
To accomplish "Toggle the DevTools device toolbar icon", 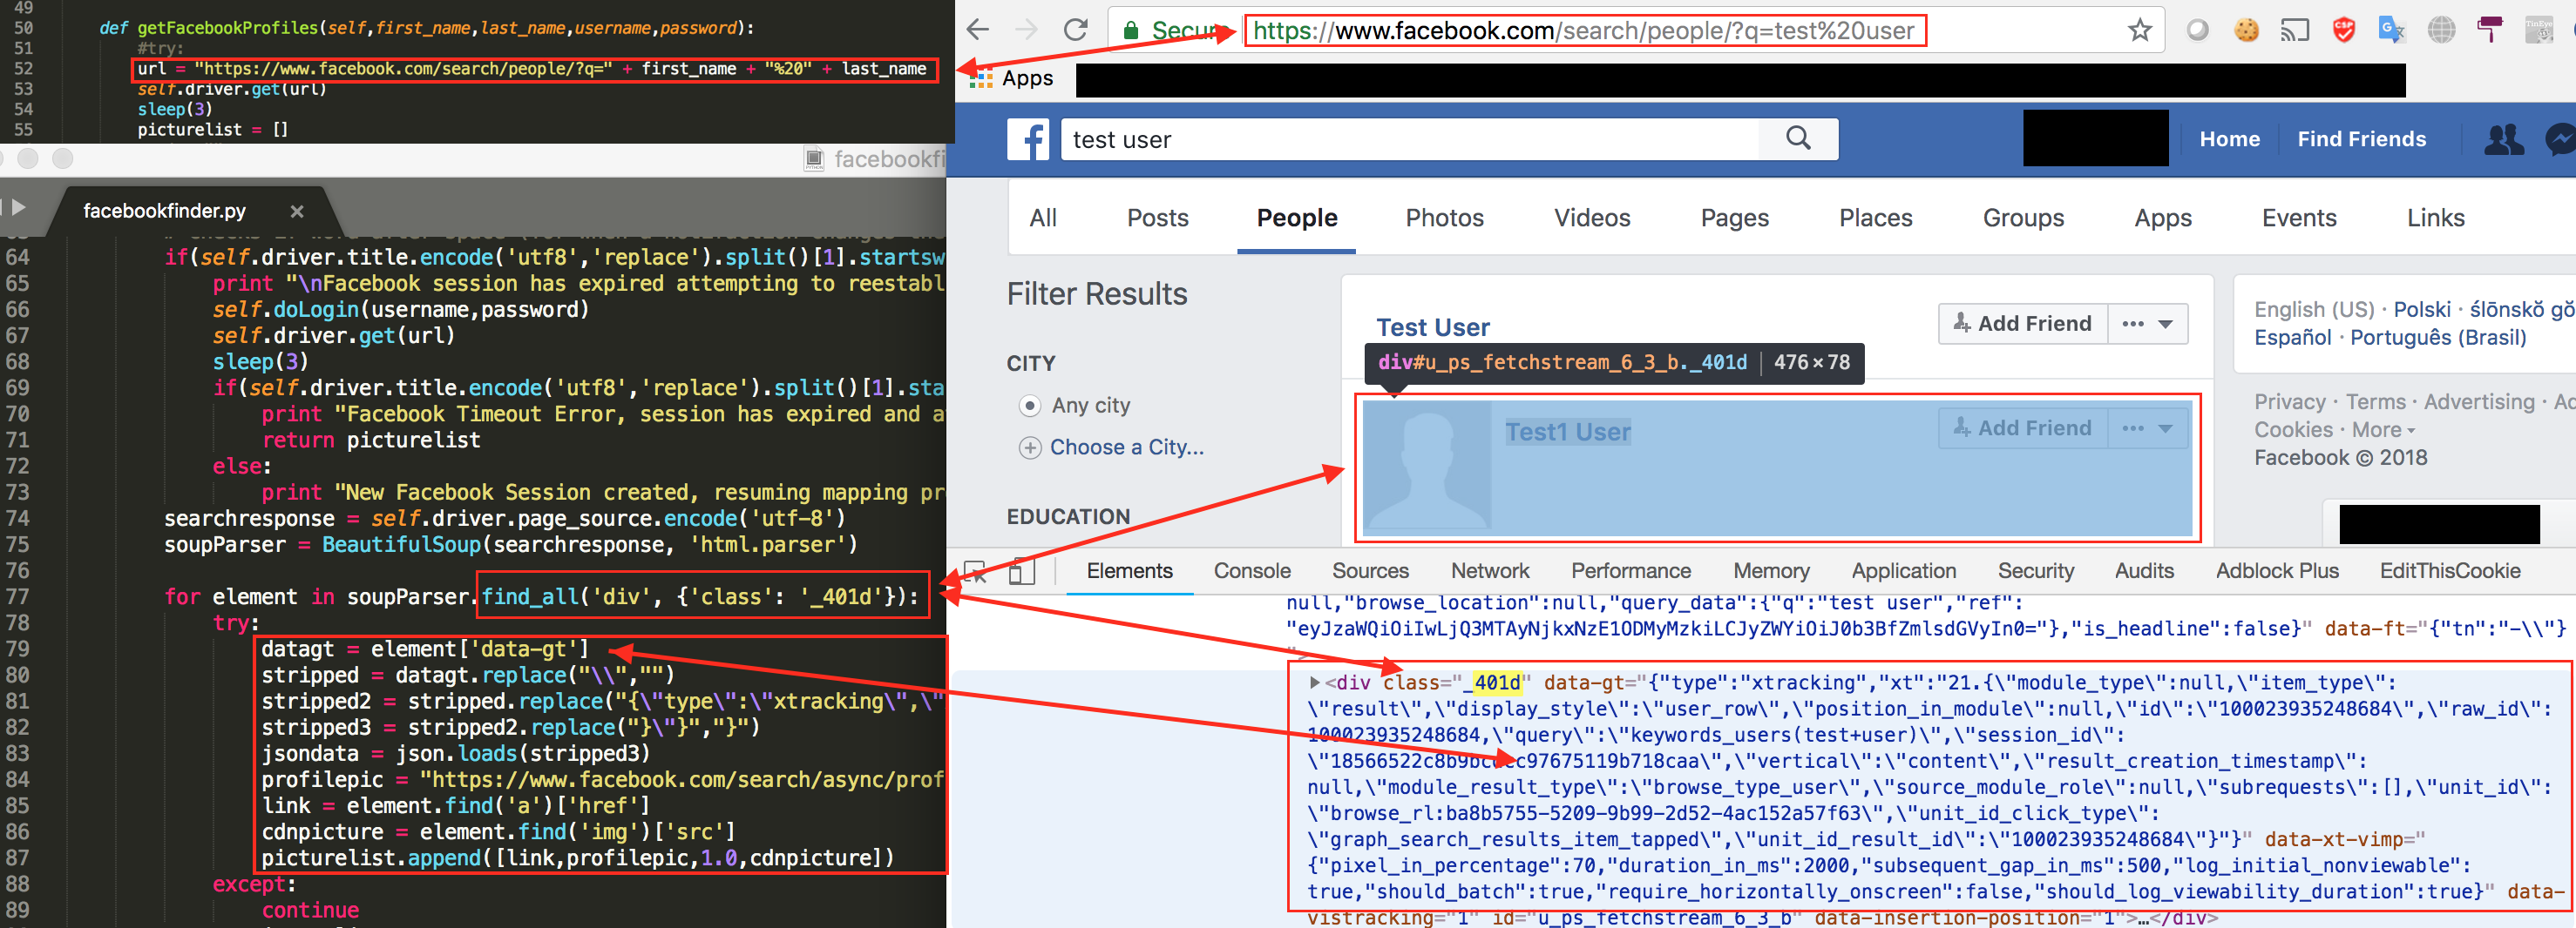I will 1021,571.
